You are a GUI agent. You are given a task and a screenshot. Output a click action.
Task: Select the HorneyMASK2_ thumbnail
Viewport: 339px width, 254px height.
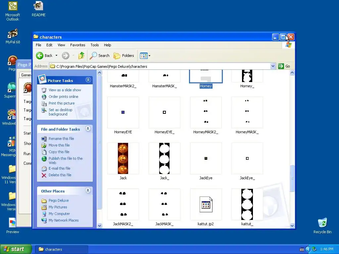(206, 112)
